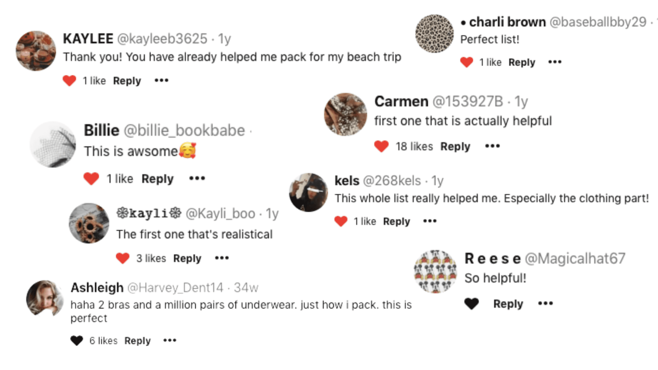Tap heart icon on kayli's comment
Image resolution: width=658 pixels, height=370 pixels.
[122, 258]
